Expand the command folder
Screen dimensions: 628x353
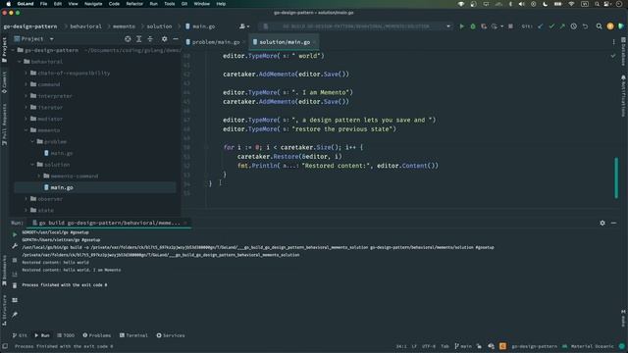pyautogui.click(x=26, y=84)
